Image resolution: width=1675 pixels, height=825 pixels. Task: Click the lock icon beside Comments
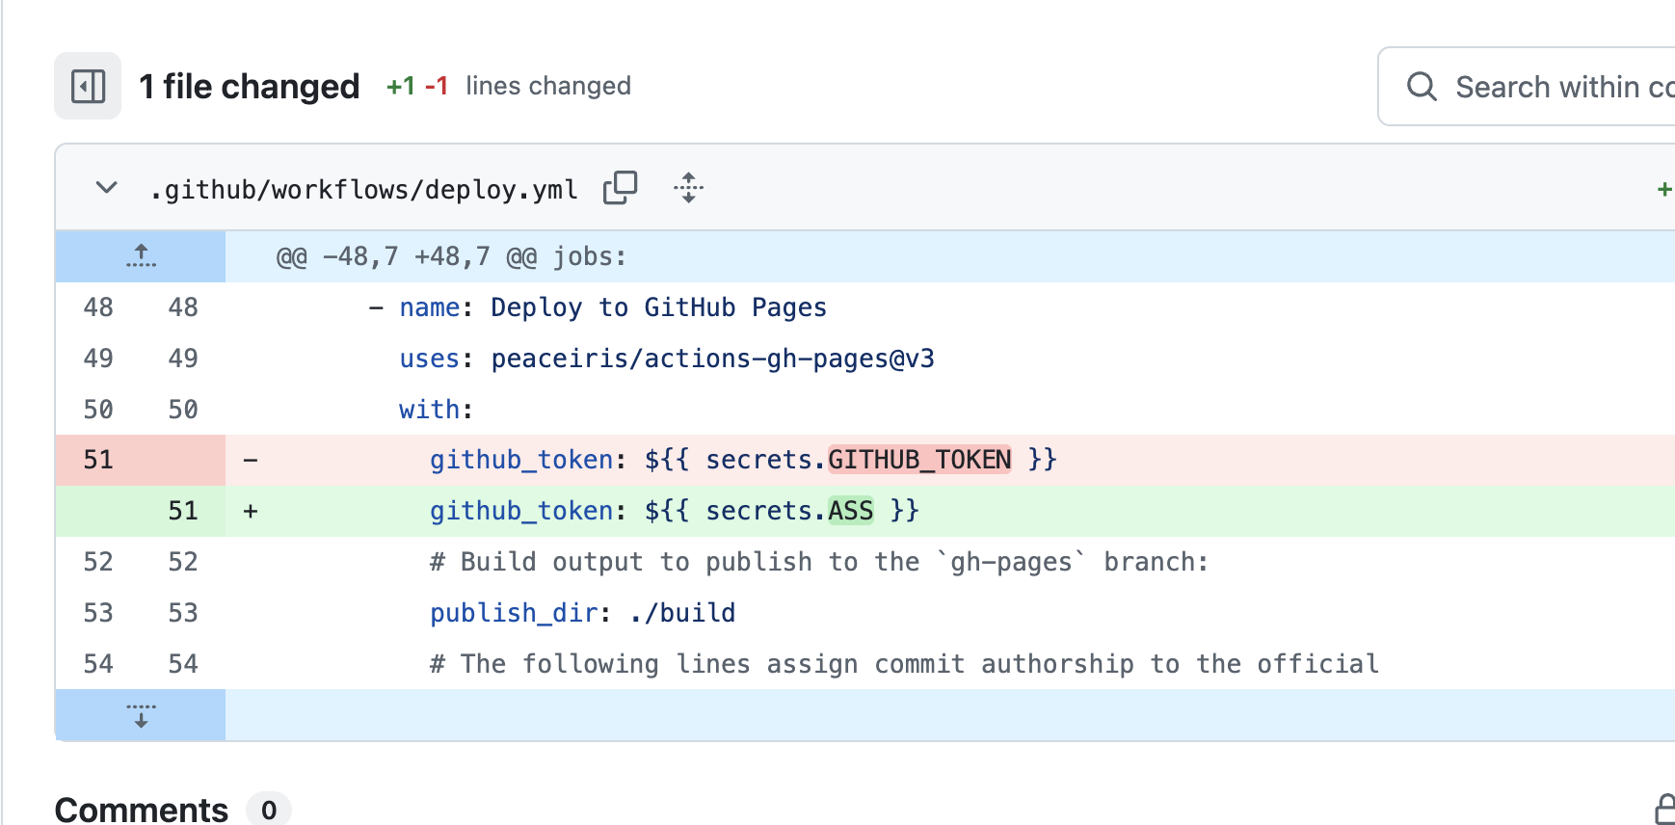click(1664, 809)
